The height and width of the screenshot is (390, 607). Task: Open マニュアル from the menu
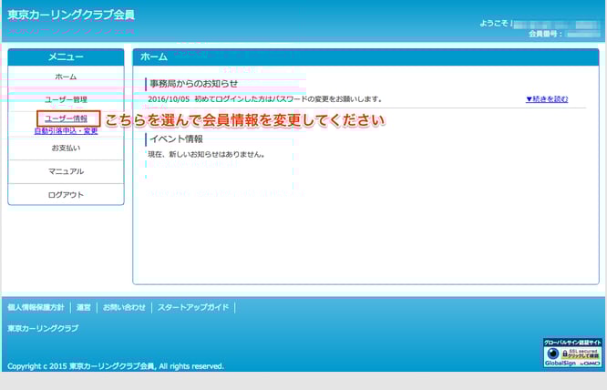[x=66, y=171]
